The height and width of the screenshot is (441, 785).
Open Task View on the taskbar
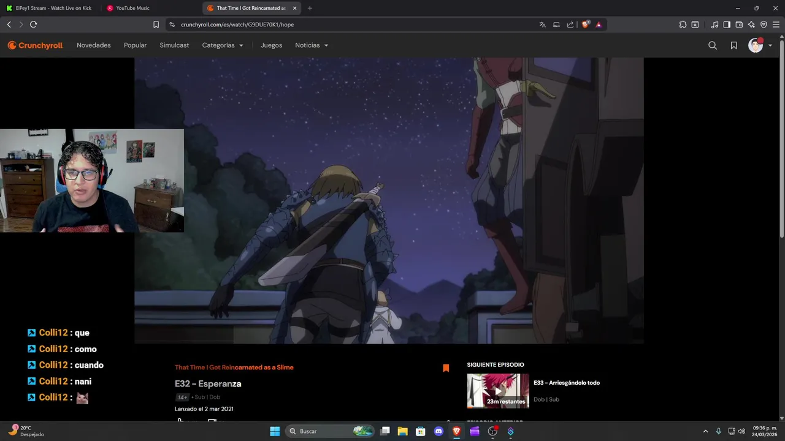tap(385, 431)
